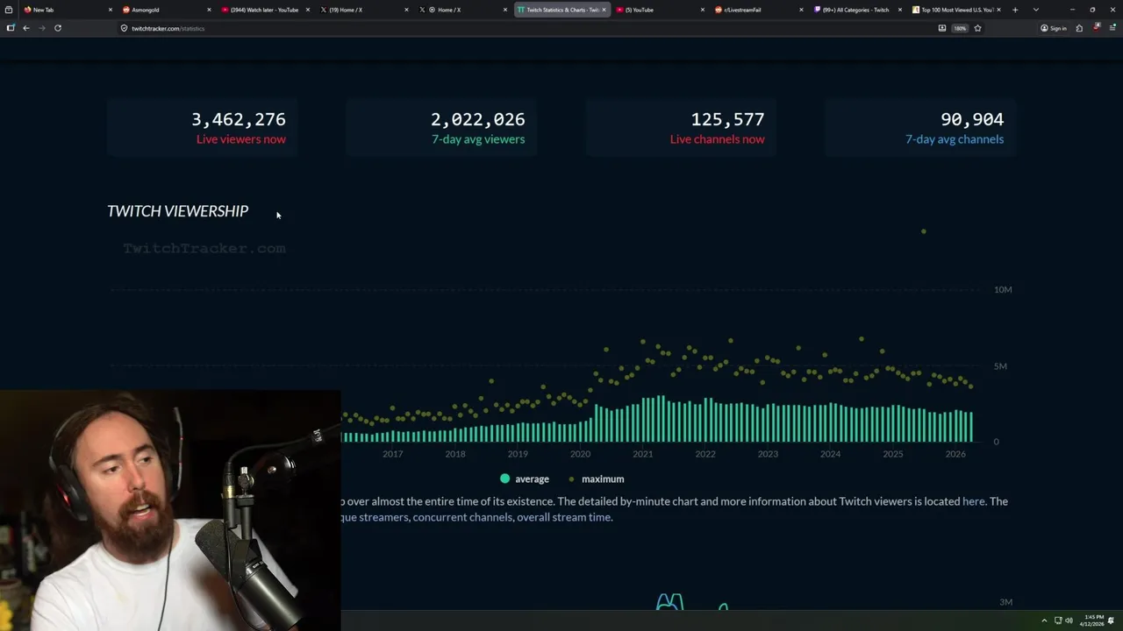Bookmark this page with the star icon
1123x631 pixels.
tap(977, 28)
